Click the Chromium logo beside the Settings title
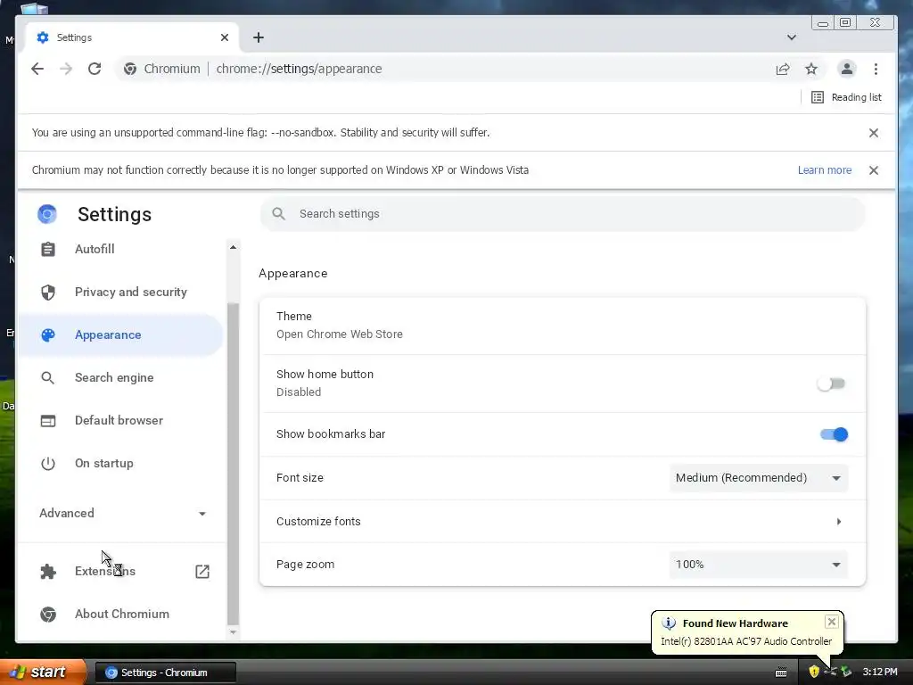This screenshot has width=913, height=685. (x=47, y=214)
